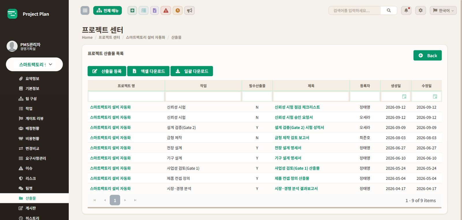Click the search magnifier button

click(x=389, y=10)
